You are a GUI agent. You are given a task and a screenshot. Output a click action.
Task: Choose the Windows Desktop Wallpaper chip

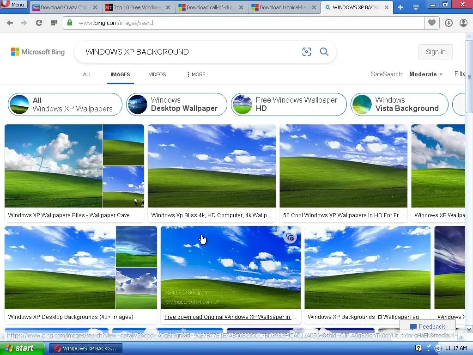176,104
